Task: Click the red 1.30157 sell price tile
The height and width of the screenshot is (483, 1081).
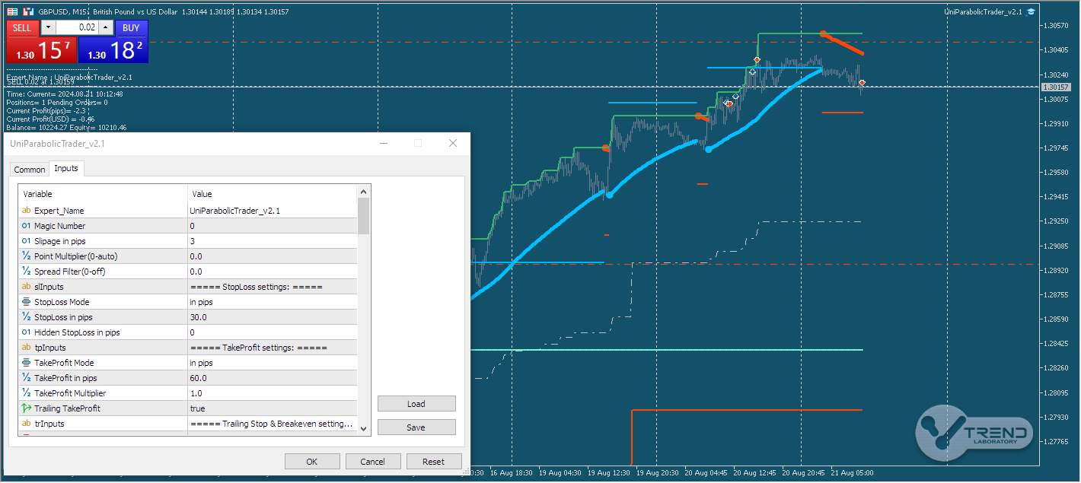Action: pyautogui.click(x=42, y=50)
